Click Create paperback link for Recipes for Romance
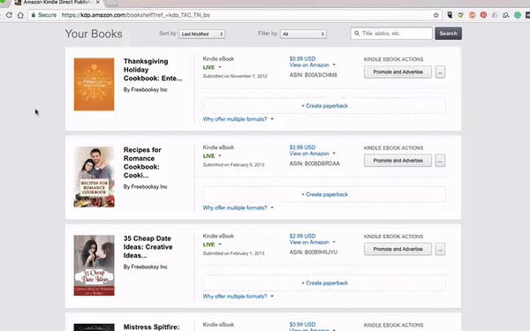The height and width of the screenshot is (331, 530). click(324, 194)
